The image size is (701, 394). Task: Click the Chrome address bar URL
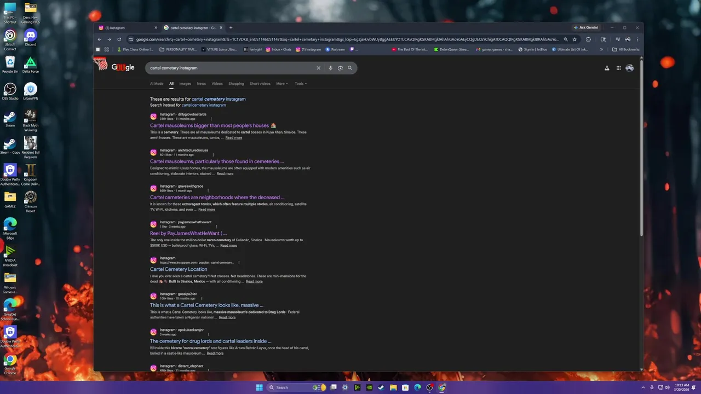347,39
